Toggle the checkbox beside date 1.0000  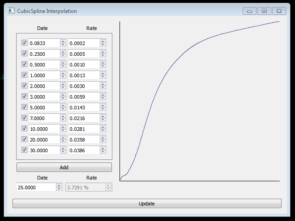[24, 75]
